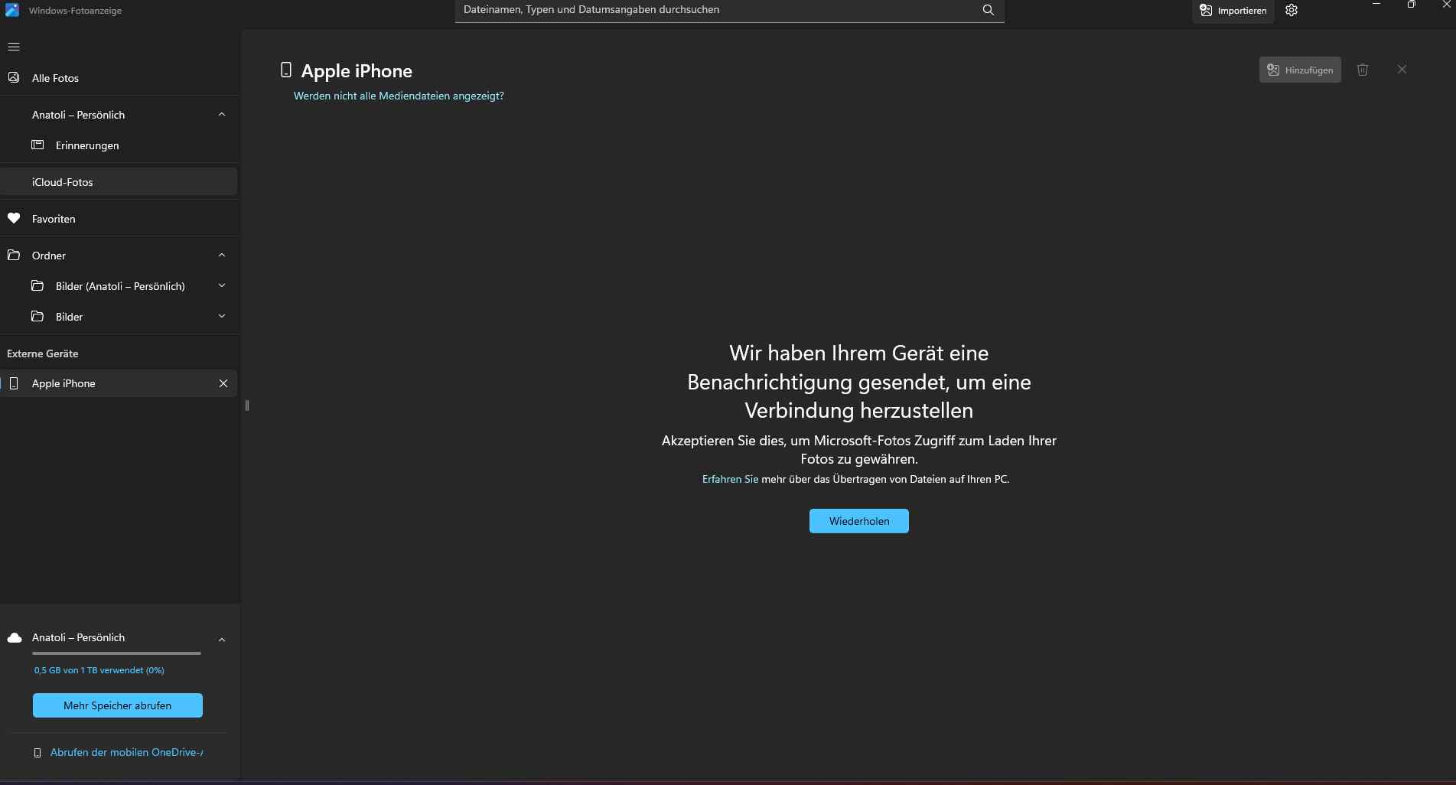Click the Importieren button
This screenshot has height=785, width=1456.
(x=1233, y=11)
